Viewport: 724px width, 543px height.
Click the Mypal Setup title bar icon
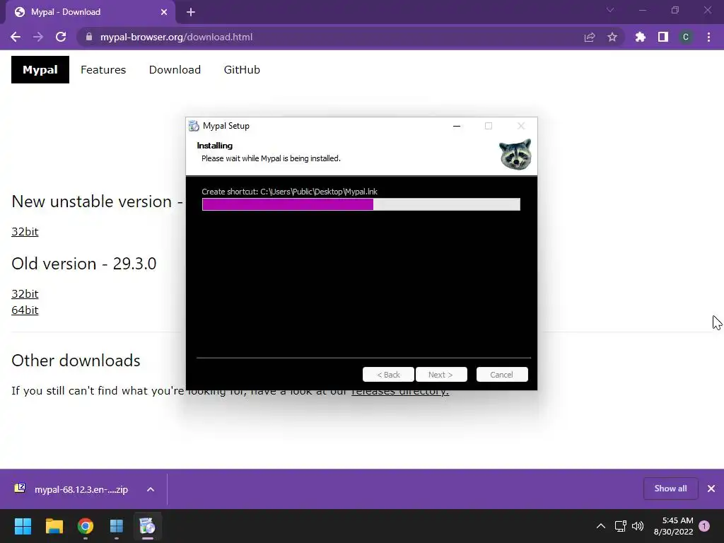[x=194, y=126]
